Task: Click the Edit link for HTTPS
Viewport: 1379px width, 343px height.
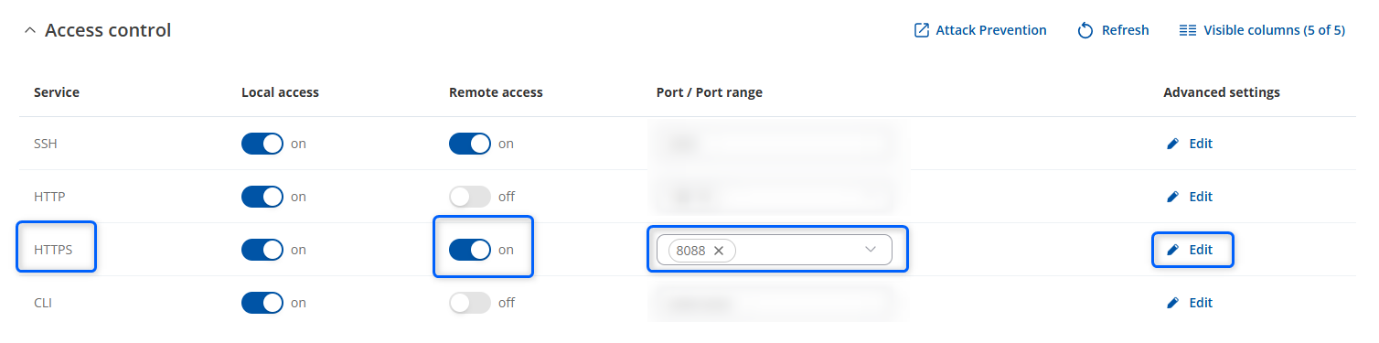Action: coord(1190,250)
